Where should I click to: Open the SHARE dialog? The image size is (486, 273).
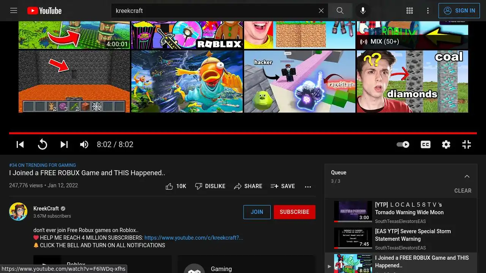click(248, 186)
